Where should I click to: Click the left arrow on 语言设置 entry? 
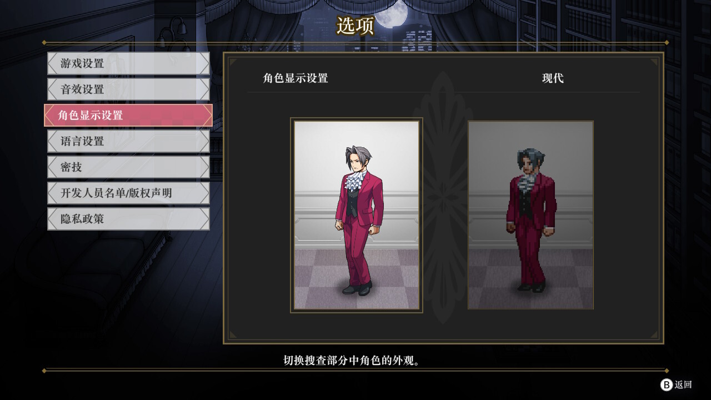point(53,141)
